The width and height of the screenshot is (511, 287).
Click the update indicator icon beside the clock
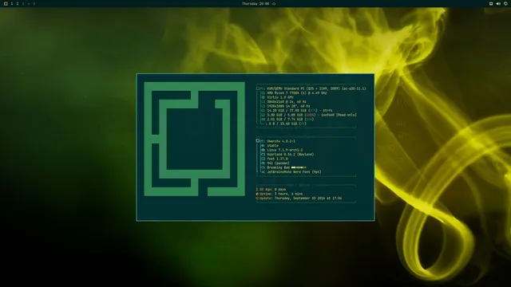coord(274,3)
